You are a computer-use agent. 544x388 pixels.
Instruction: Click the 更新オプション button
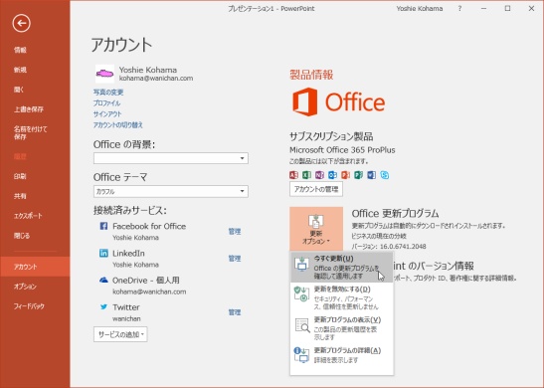point(316,229)
